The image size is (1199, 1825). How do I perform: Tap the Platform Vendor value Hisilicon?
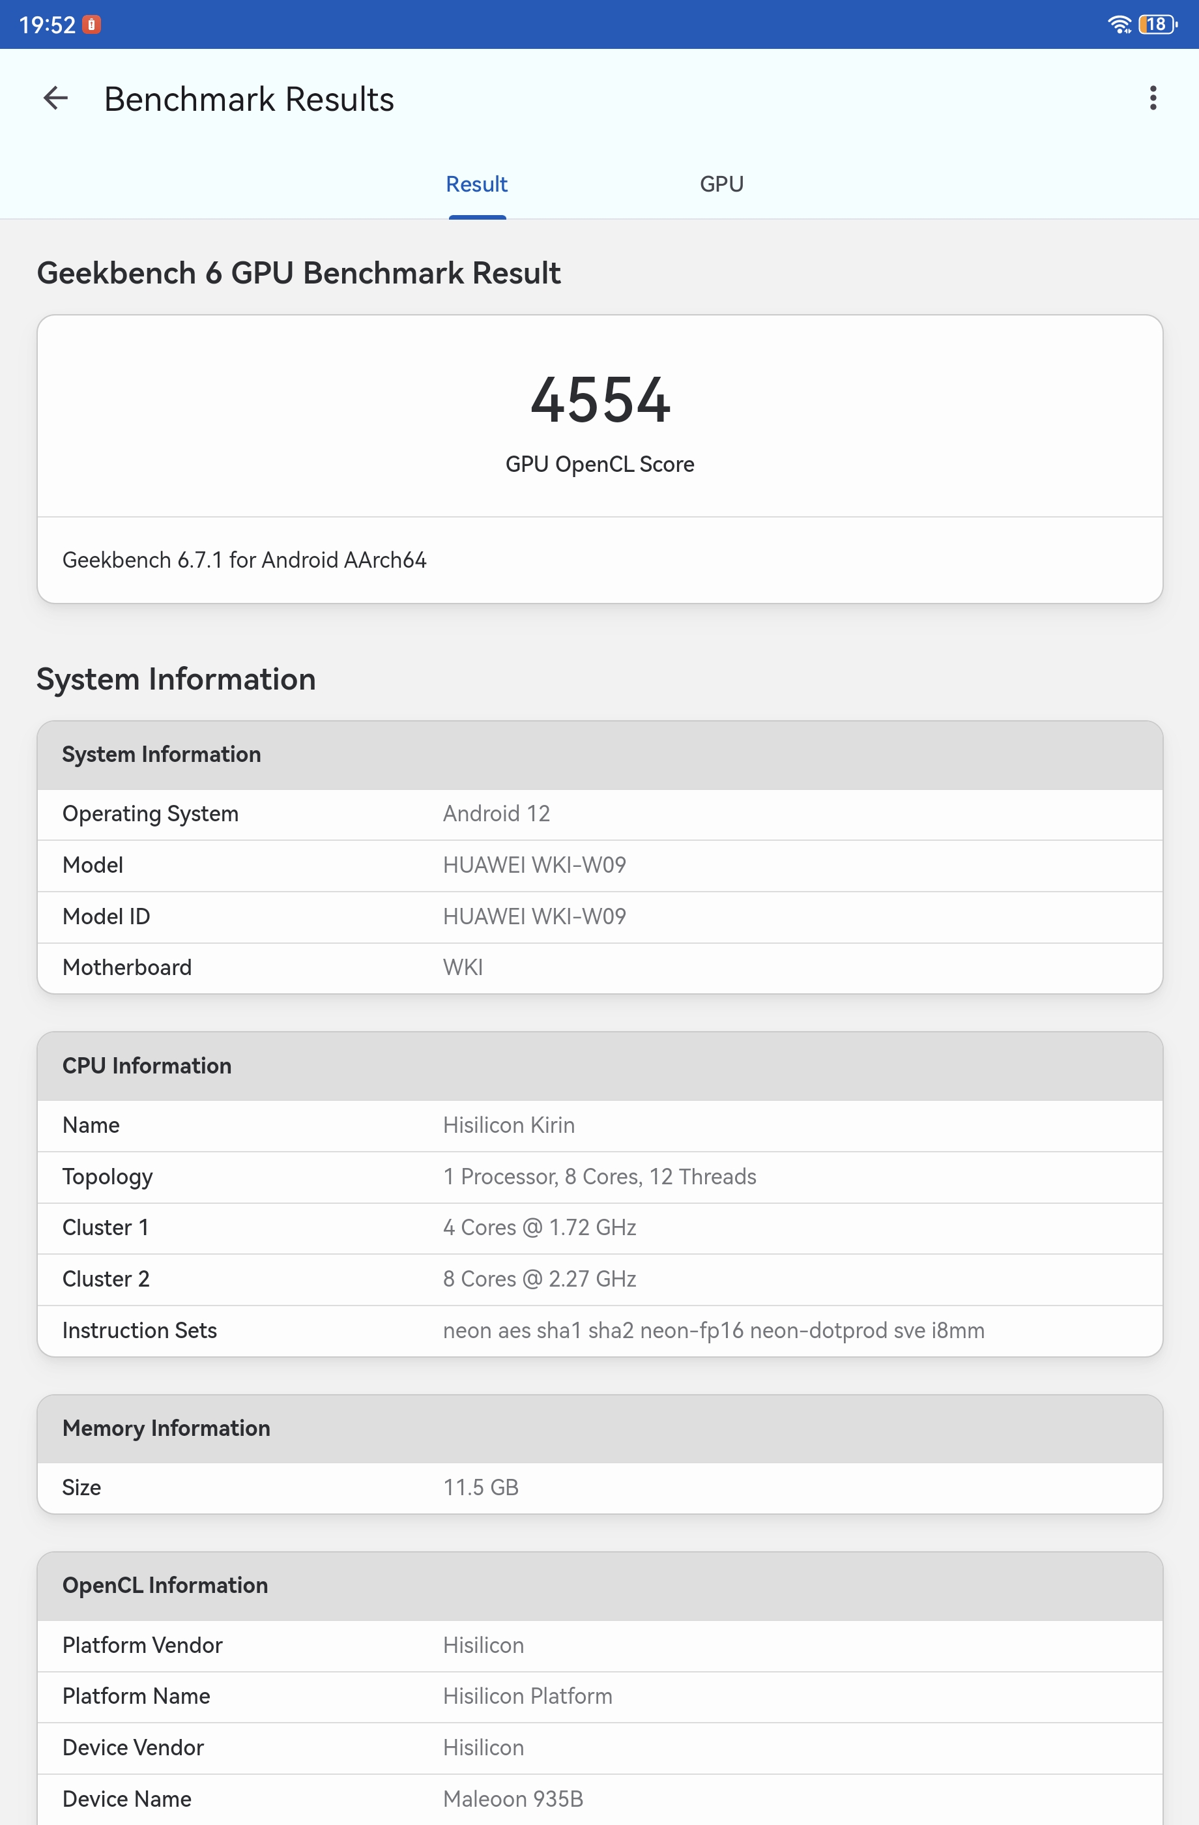point(483,1645)
